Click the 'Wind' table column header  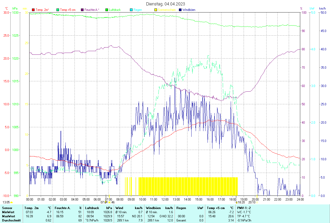[119, 208]
